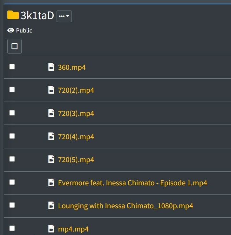Click the video icon beside Lounging file

51,206
